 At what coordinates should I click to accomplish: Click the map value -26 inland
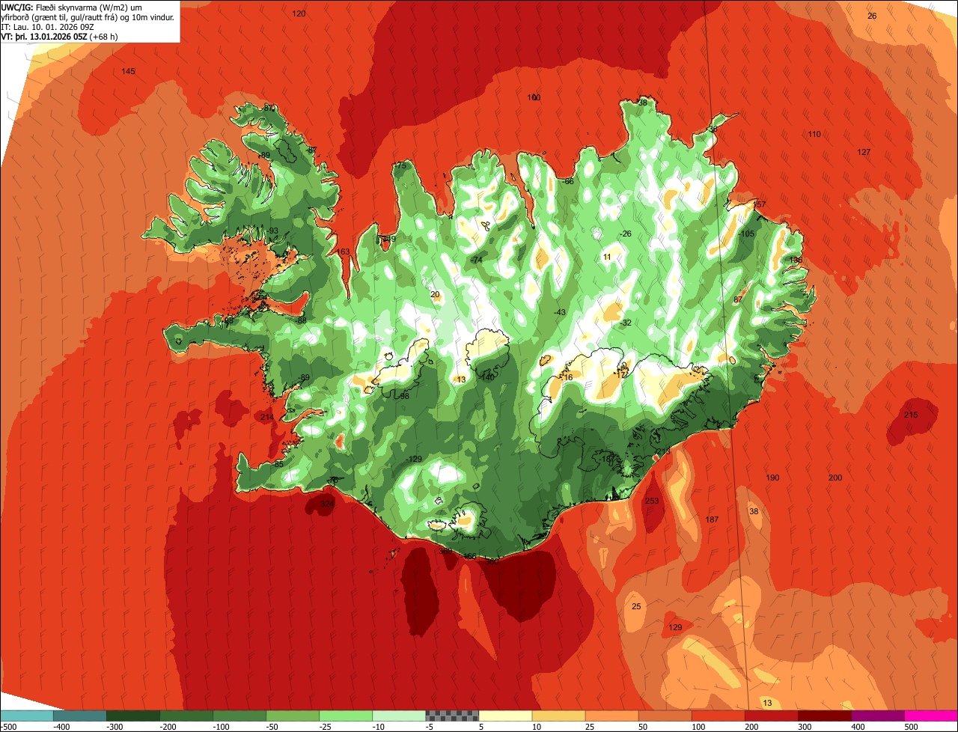click(x=626, y=234)
